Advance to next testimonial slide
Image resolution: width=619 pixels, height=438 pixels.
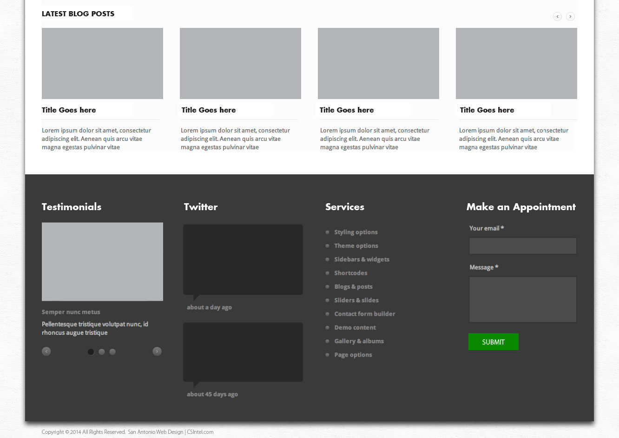(157, 352)
